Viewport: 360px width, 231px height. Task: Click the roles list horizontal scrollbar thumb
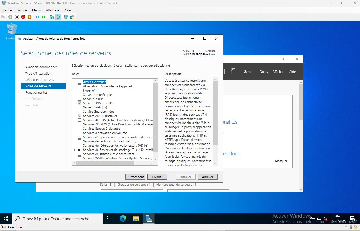pos(105,163)
